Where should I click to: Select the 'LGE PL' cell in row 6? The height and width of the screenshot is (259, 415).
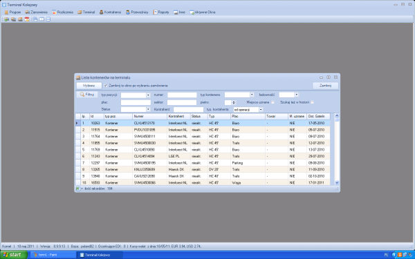pyautogui.click(x=178, y=156)
